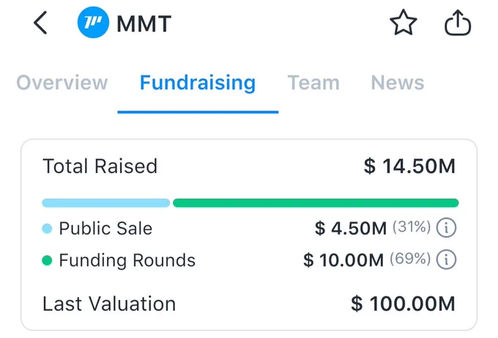This screenshot has height=338, width=498.
Task: Tap the Funding Rounds label
Action: [127, 260]
